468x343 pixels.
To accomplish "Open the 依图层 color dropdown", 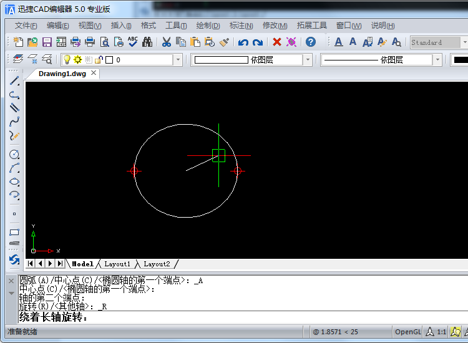I will (308, 60).
